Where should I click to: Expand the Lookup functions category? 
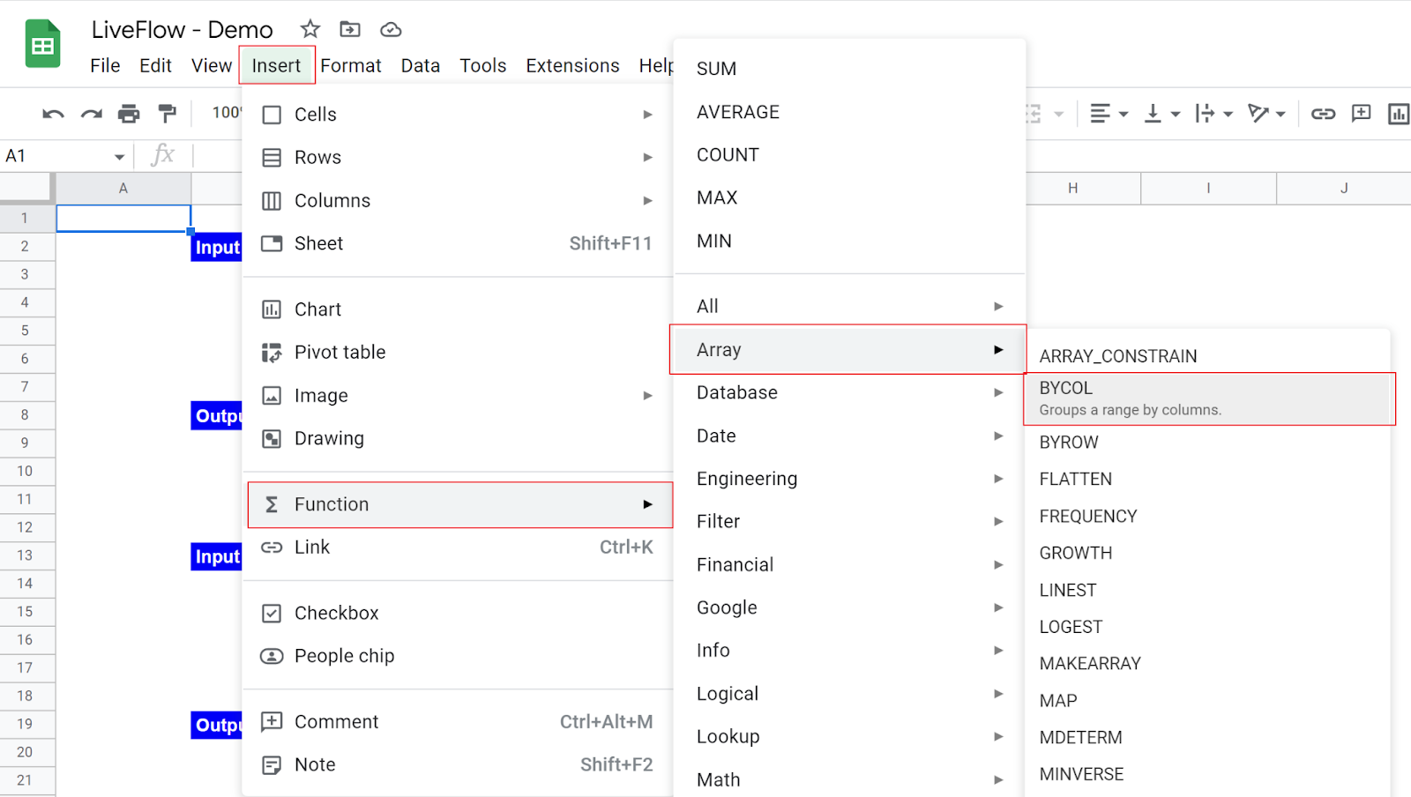point(849,736)
